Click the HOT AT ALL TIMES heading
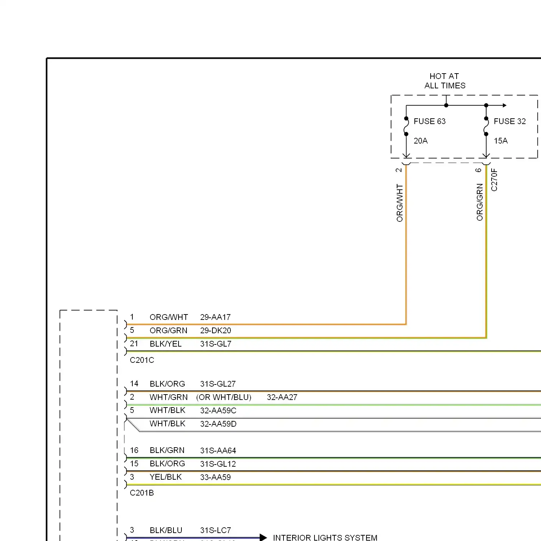This screenshot has width=541, height=541. tap(445, 81)
